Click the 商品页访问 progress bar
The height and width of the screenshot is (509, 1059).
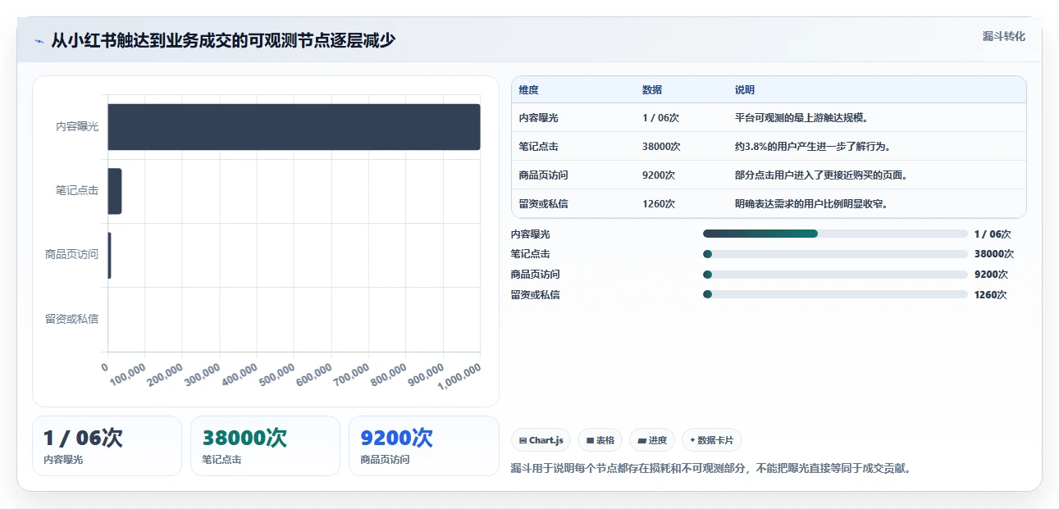[835, 275]
